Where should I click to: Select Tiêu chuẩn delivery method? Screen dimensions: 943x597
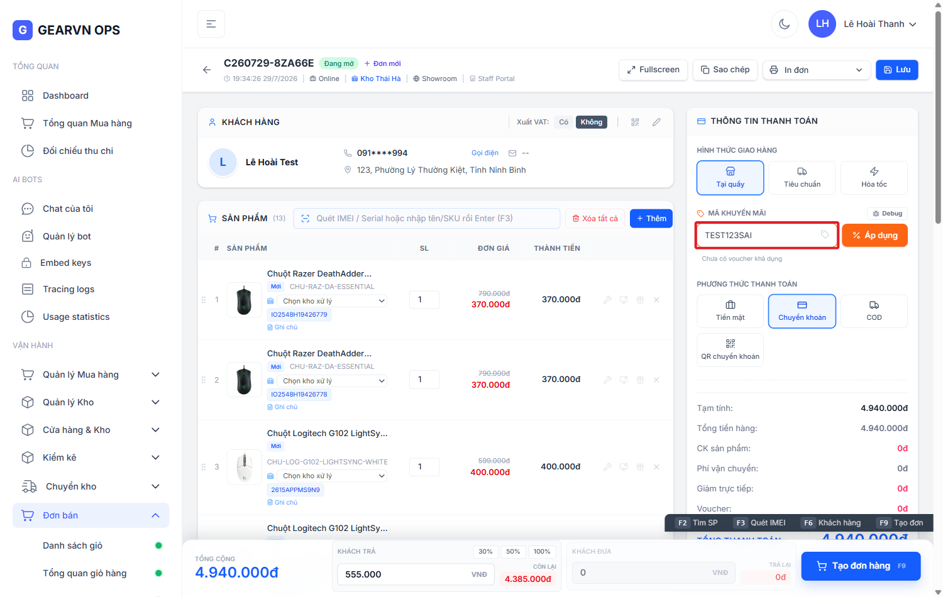click(x=802, y=178)
